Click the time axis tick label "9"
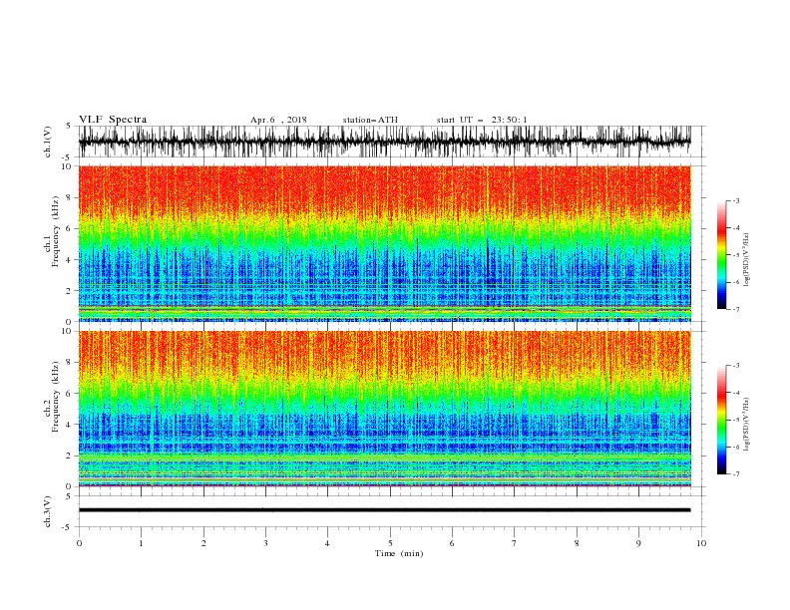This screenshot has height=610, width=790. click(638, 543)
